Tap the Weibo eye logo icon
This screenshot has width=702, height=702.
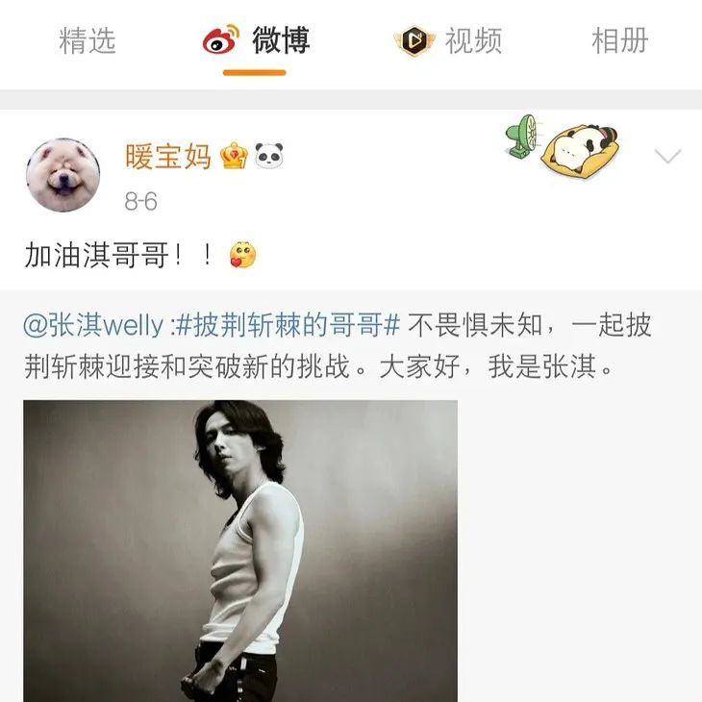[221, 39]
